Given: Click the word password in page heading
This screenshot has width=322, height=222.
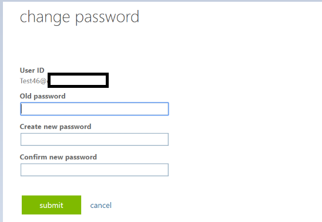Looking at the screenshot, I should point(107,18).
